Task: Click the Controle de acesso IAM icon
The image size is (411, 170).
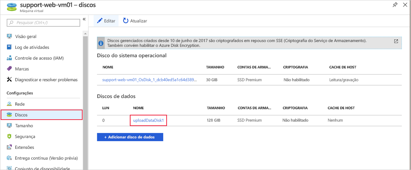Action: pyautogui.click(x=10, y=58)
